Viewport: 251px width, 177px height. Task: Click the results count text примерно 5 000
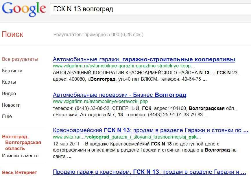pyautogui.click(x=98, y=35)
